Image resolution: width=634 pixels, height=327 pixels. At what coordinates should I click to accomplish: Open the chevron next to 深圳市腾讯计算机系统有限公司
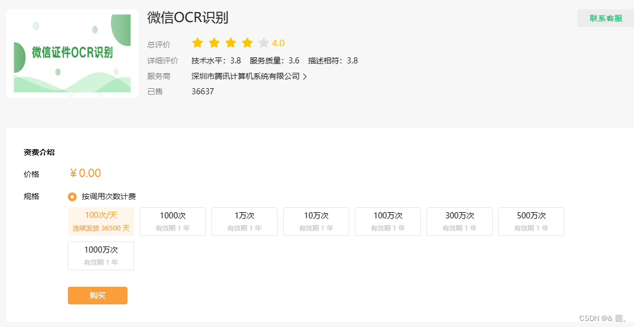pyautogui.click(x=305, y=77)
